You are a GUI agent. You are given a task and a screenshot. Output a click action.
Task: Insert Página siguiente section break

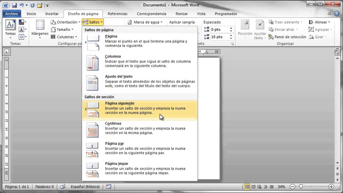tap(140, 110)
